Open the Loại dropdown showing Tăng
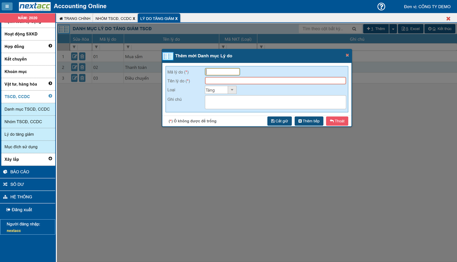This screenshot has height=262, width=457. (x=232, y=90)
